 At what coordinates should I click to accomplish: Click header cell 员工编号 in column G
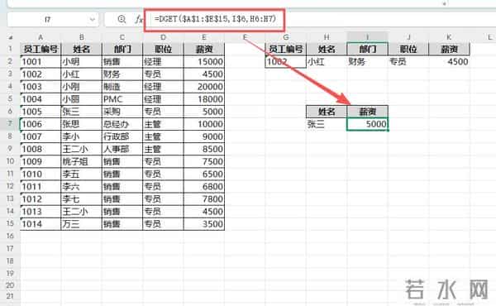286,49
